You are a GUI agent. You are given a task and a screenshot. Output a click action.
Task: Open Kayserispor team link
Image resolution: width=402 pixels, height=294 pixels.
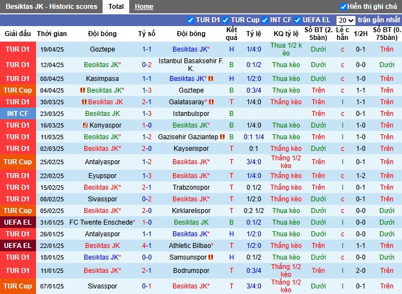pyautogui.click(x=191, y=149)
